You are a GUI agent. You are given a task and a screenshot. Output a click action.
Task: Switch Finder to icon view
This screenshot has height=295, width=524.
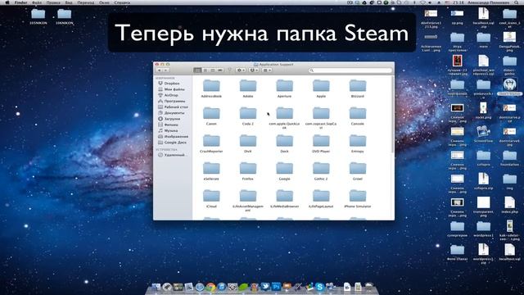click(x=197, y=70)
